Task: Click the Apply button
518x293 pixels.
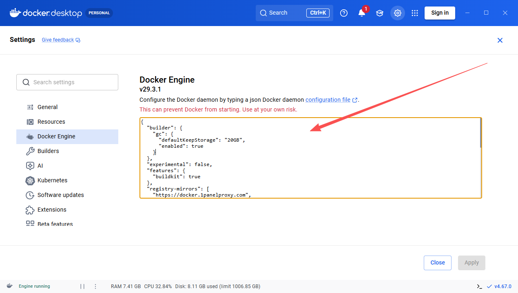Action: coord(472,262)
